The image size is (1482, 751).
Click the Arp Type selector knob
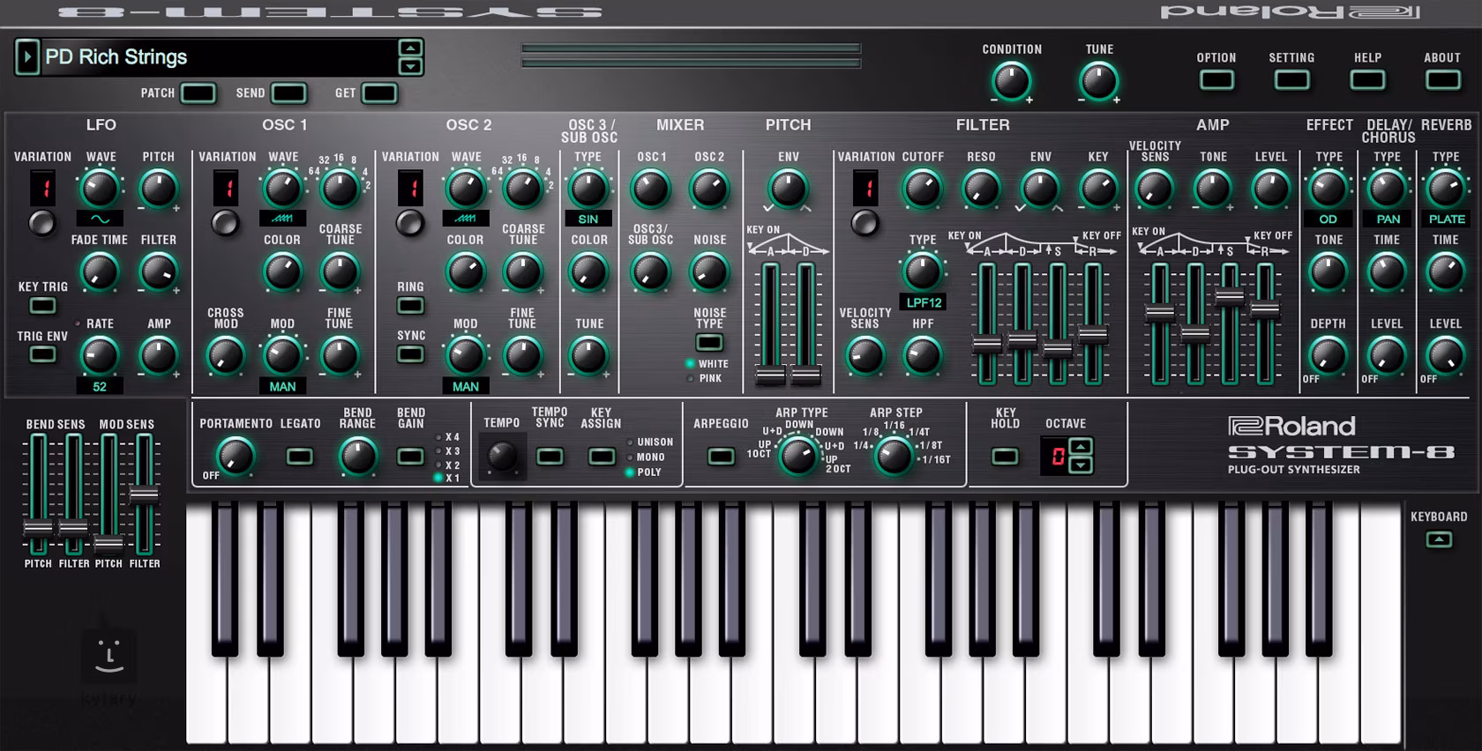798,456
